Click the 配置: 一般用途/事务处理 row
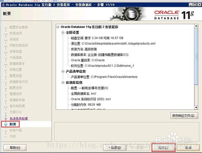This screenshot has width=202, height=153. [89, 88]
